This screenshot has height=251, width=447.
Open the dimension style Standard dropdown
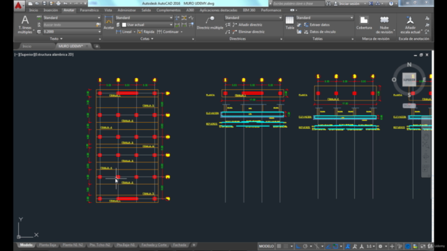144,17
